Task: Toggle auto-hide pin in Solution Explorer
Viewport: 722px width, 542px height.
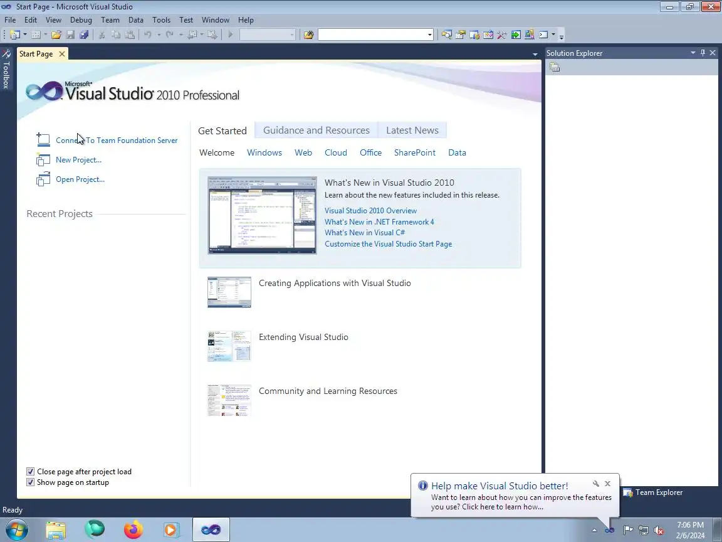Action: [x=703, y=53]
